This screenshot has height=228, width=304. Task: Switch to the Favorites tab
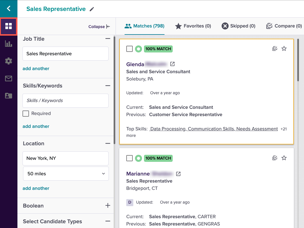pos(193,26)
